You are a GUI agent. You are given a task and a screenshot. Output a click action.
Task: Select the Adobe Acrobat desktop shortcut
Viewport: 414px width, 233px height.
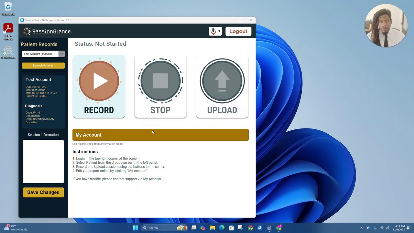[8, 32]
